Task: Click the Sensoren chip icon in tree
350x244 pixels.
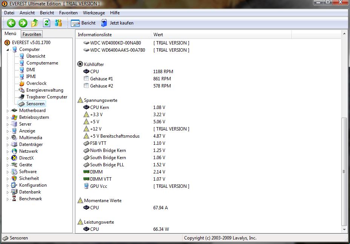Action: pos(21,104)
